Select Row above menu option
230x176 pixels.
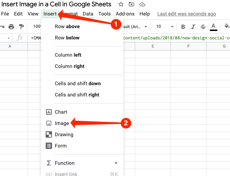(67, 26)
